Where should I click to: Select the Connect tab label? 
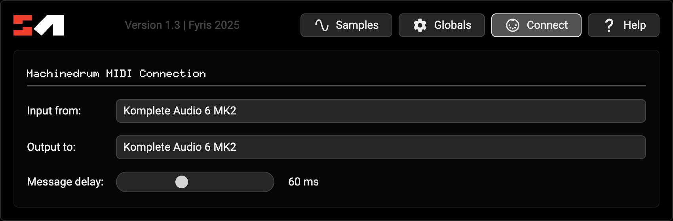[547, 25]
